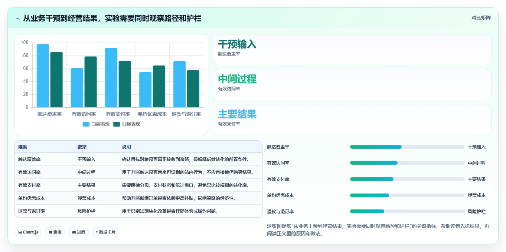Select table cell 单均优惠成本

pyautogui.click(x=32, y=198)
